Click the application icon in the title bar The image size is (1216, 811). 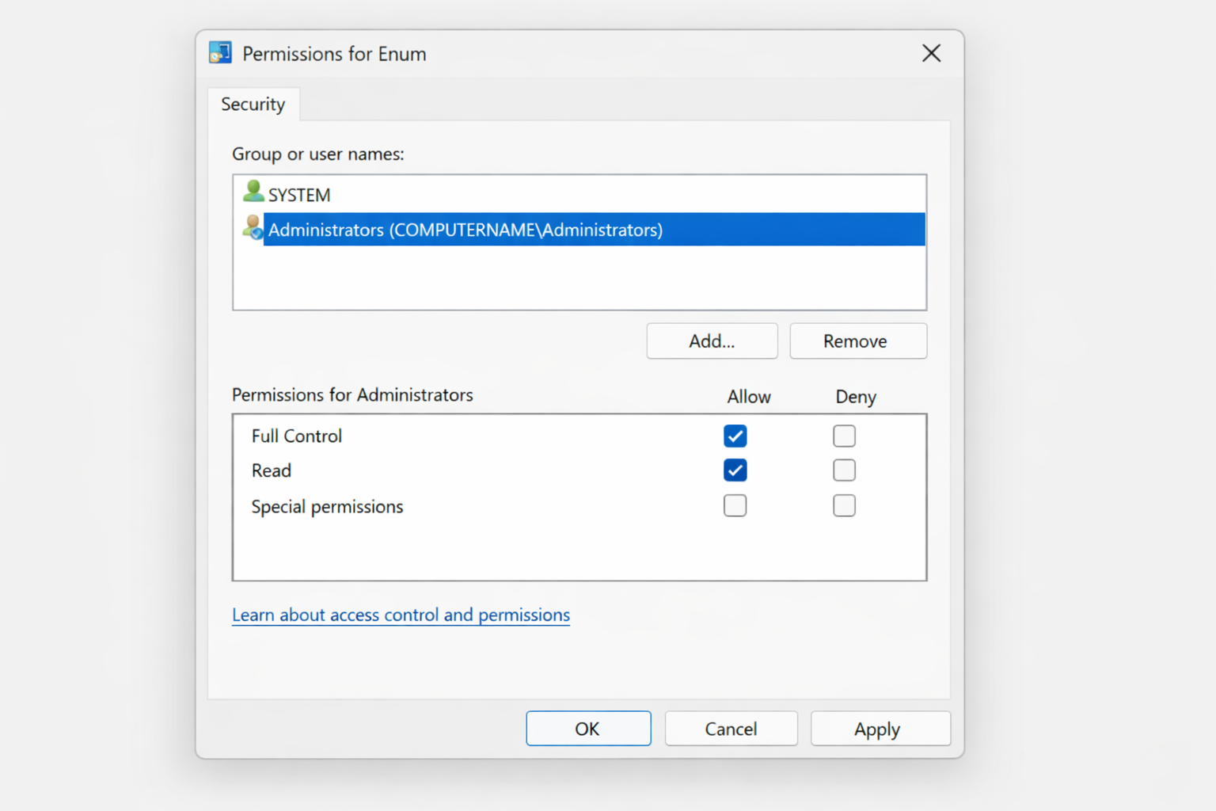219,51
